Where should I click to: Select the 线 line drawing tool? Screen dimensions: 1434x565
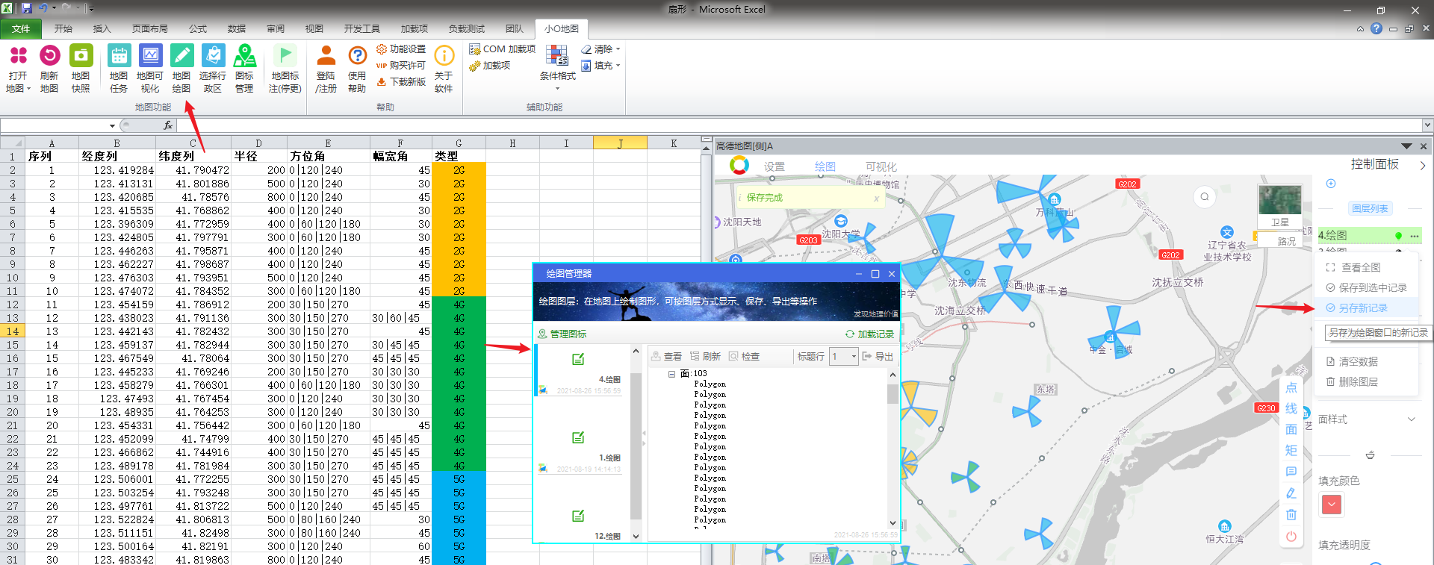(x=1291, y=409)
